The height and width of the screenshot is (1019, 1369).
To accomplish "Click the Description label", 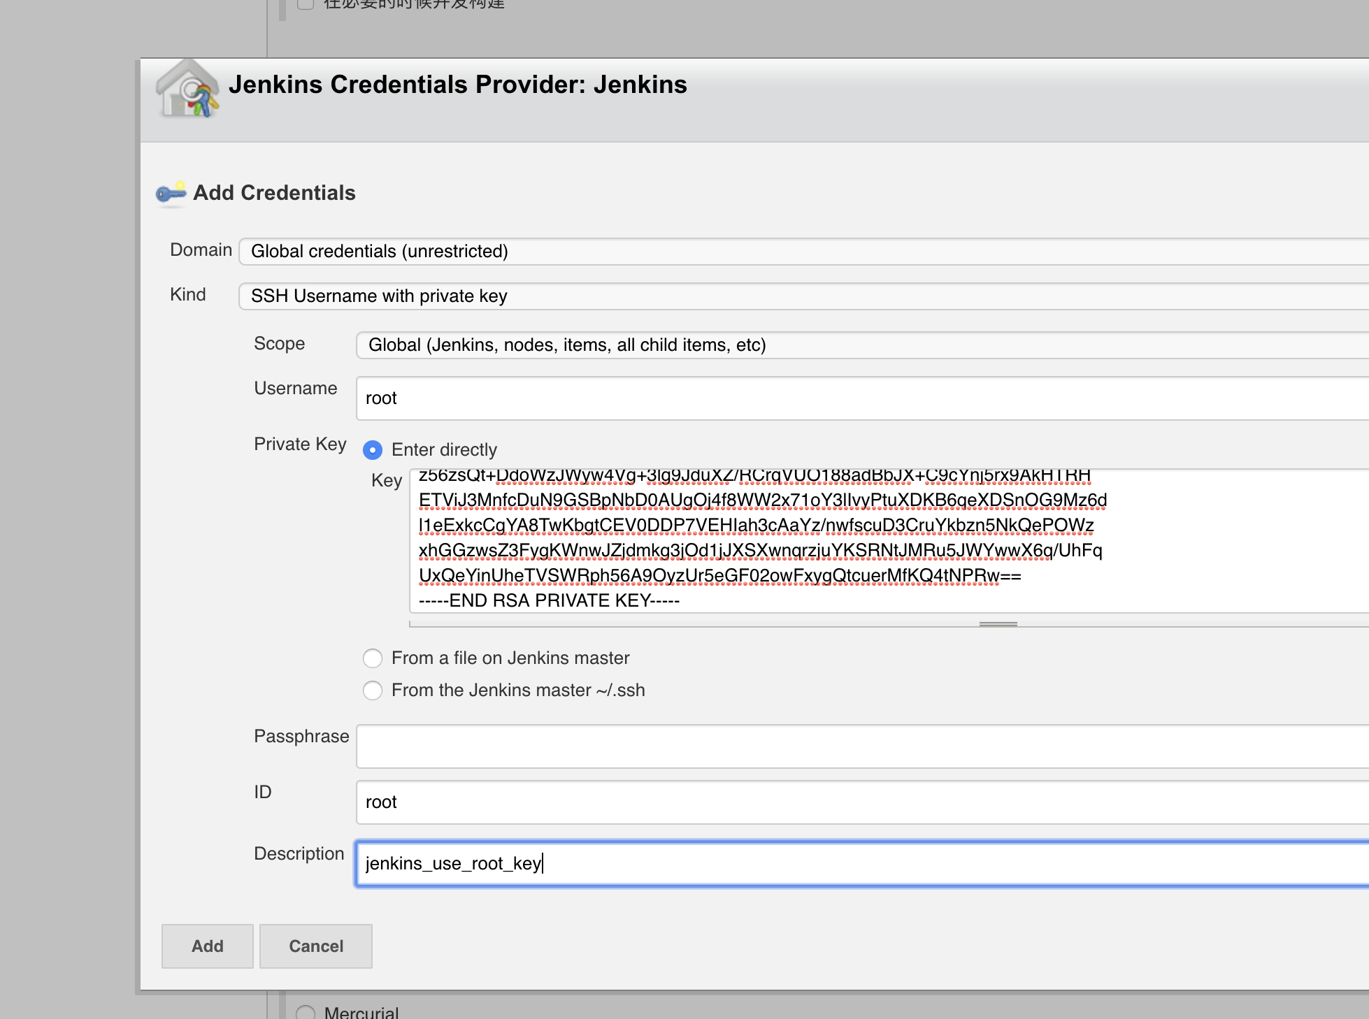I will (299, 854).
